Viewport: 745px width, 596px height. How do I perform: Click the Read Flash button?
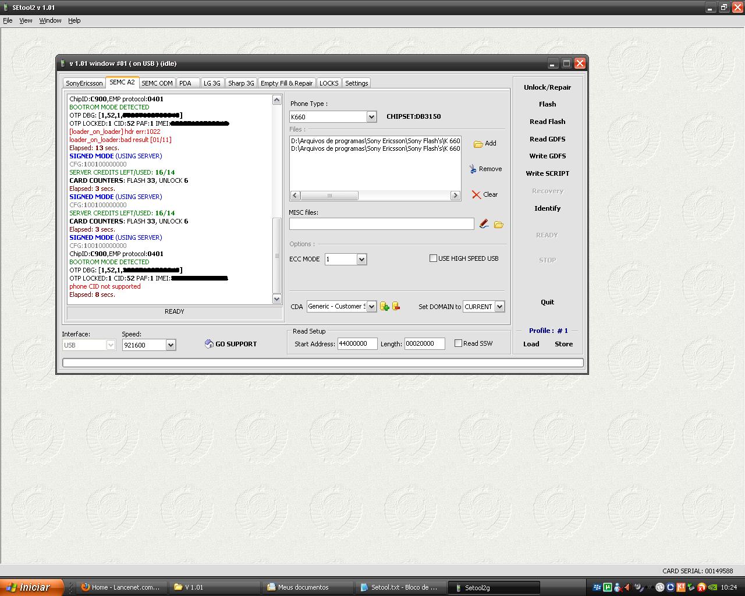pyautogui.click(x=547, y=122)
